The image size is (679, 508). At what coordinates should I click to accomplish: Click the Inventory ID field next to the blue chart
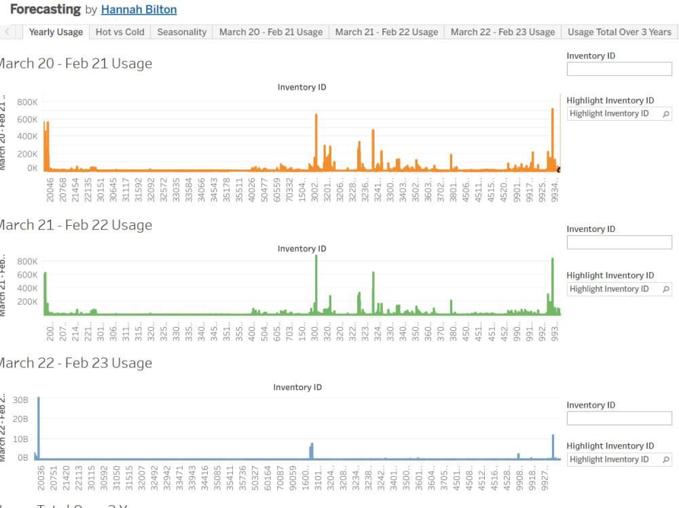[x=619, y=418]
